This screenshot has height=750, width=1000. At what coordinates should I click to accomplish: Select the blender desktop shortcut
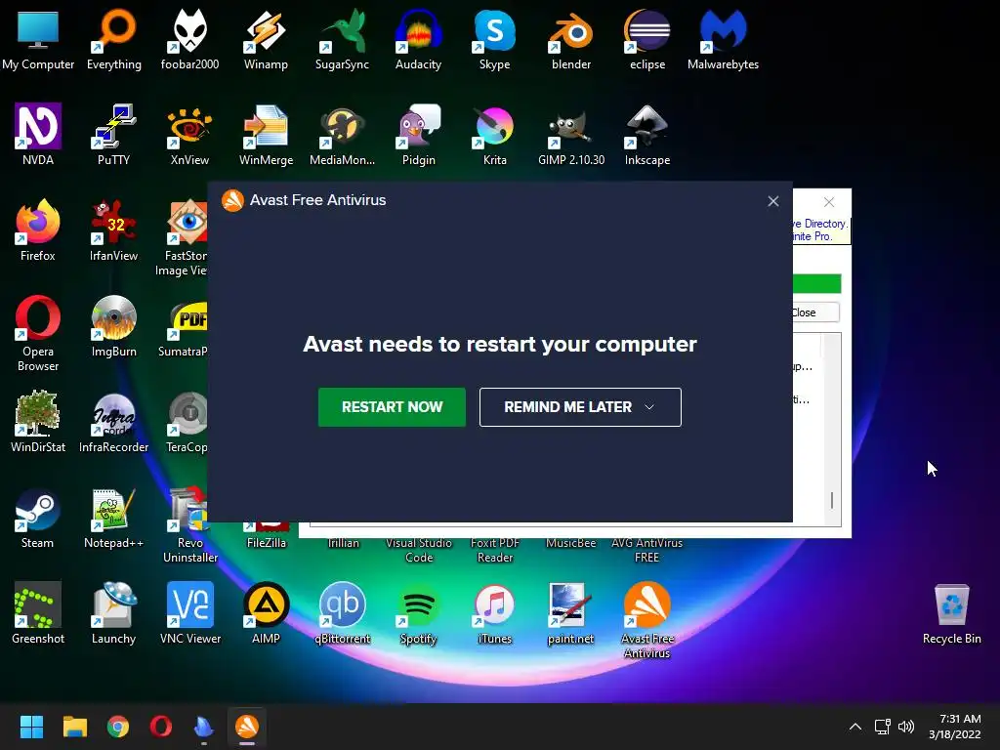click(x=570, y=39)
